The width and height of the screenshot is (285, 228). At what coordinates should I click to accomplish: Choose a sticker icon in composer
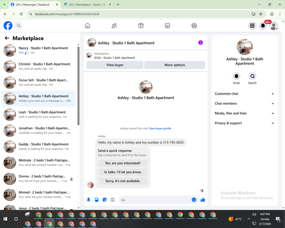click(104, 199)
